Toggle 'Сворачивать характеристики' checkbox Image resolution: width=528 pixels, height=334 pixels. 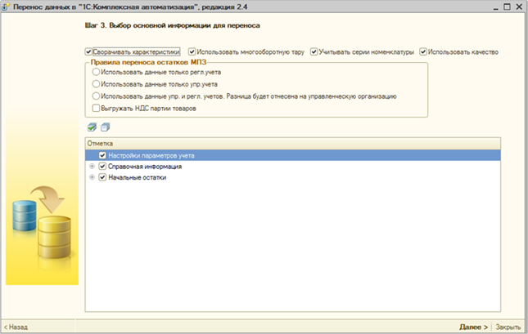[x=89, y=52]
